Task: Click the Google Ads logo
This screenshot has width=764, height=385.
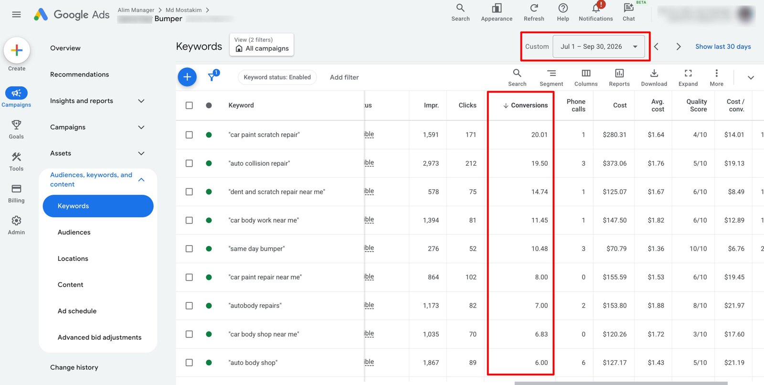Action: (x=72, y=14)
